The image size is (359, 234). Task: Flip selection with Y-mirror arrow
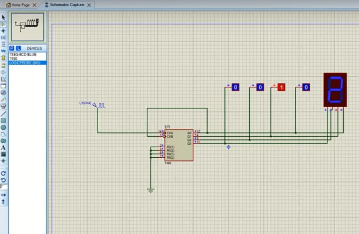click(x=3, y=201)
